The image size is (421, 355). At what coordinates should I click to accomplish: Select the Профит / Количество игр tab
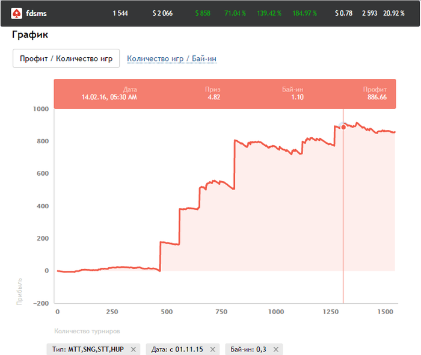click(66, 58)
